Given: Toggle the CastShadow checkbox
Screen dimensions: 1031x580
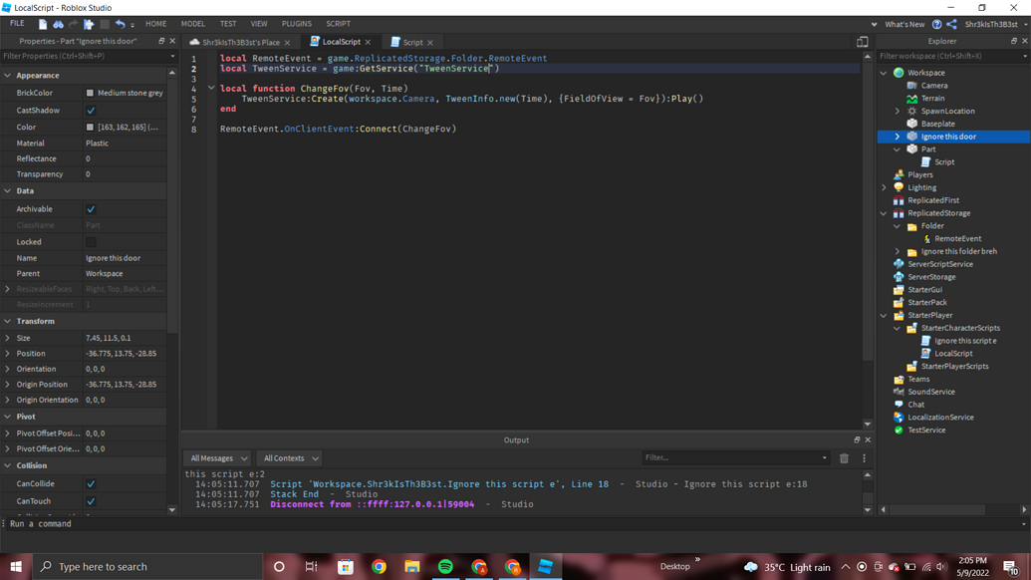Looking at the screenshot, I should (x=91, y=111).
